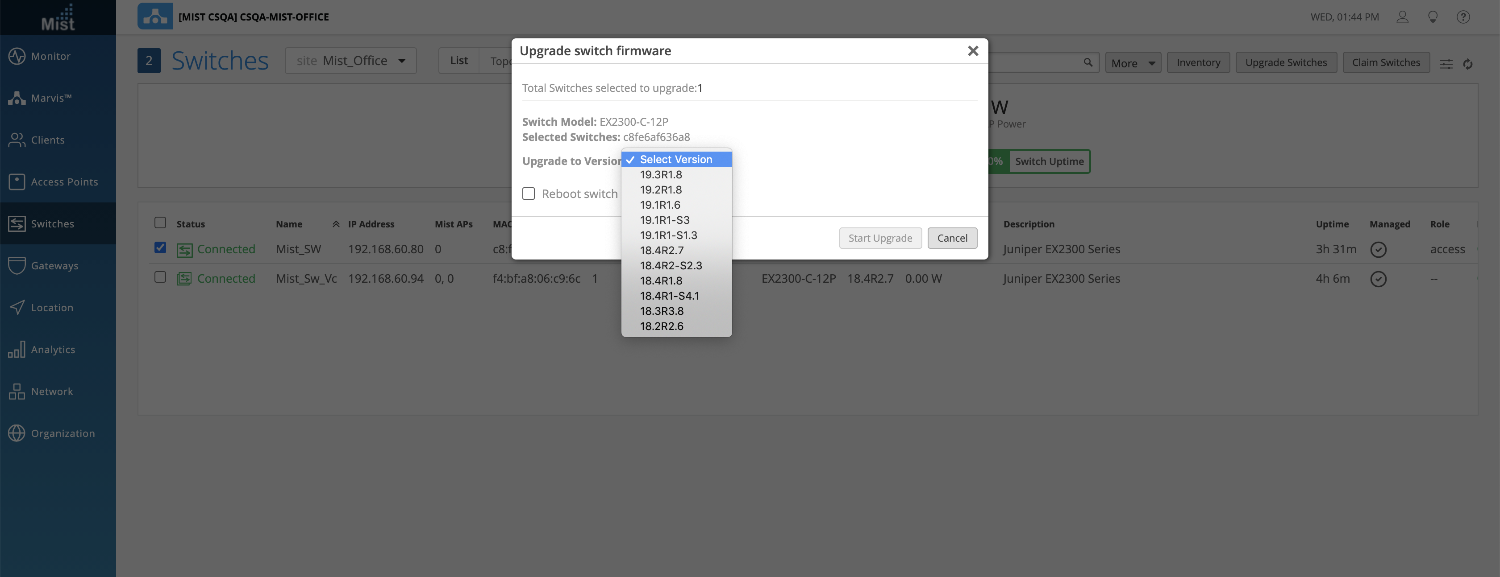
Task: Click the Claim Switches button
Action: (1386, 62)
